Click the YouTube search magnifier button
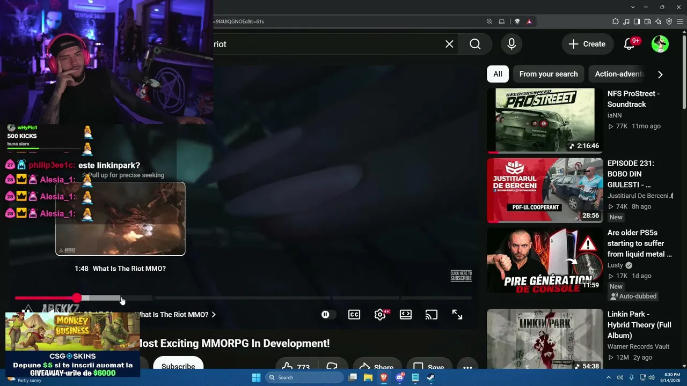This screenshot has height=386, width=687. click(475, 44)
